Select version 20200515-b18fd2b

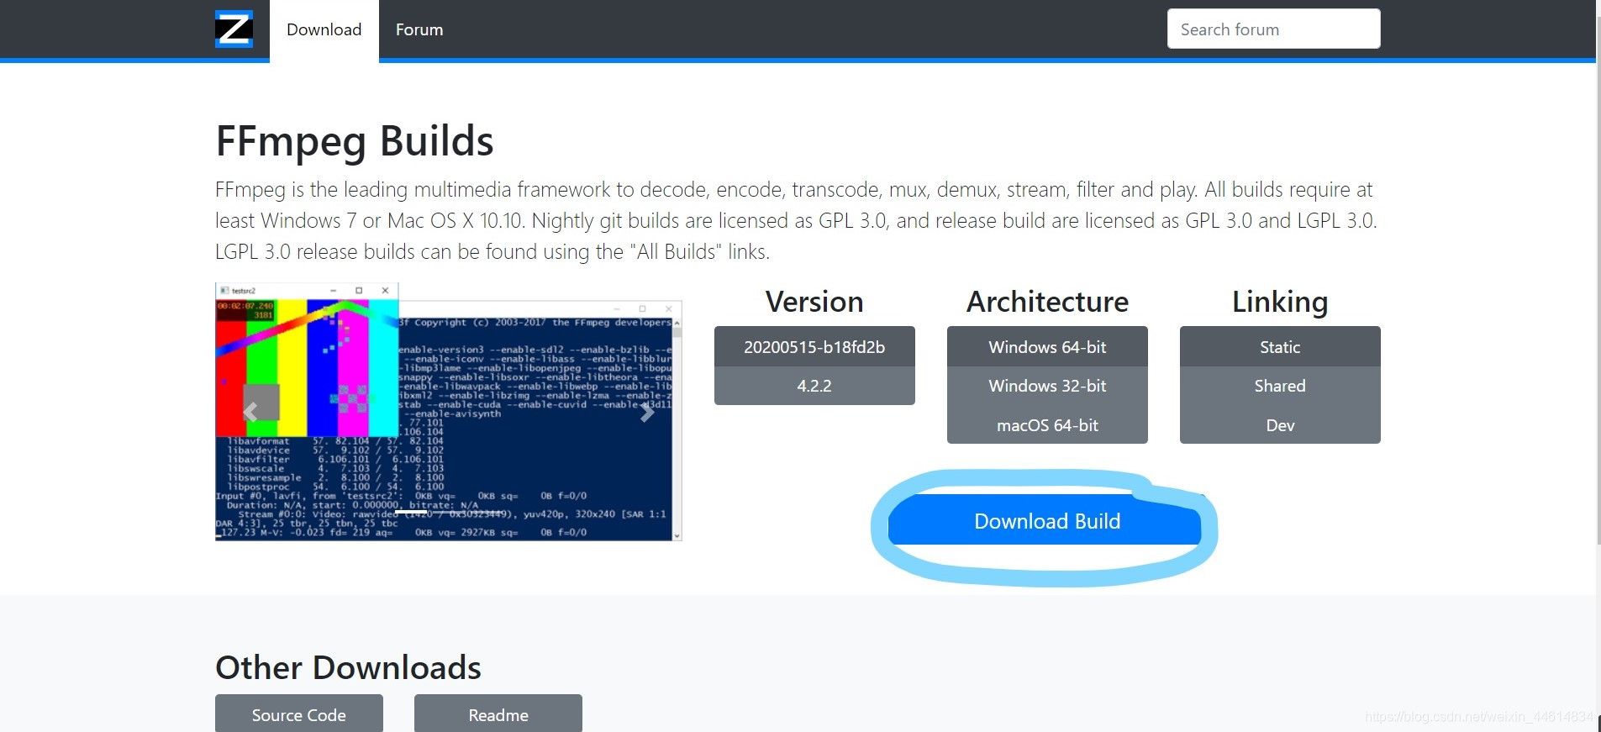[x=814, y=346]
